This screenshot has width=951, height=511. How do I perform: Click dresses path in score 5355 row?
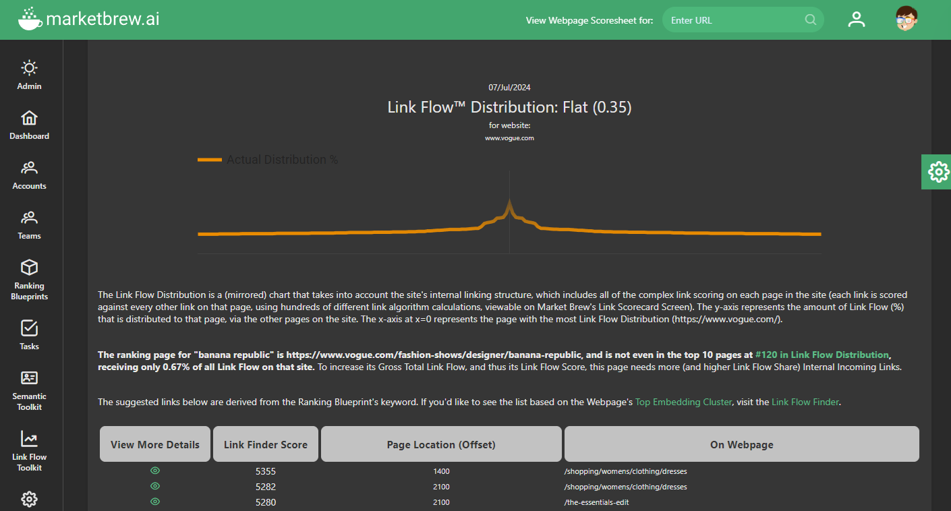(625, 471)
